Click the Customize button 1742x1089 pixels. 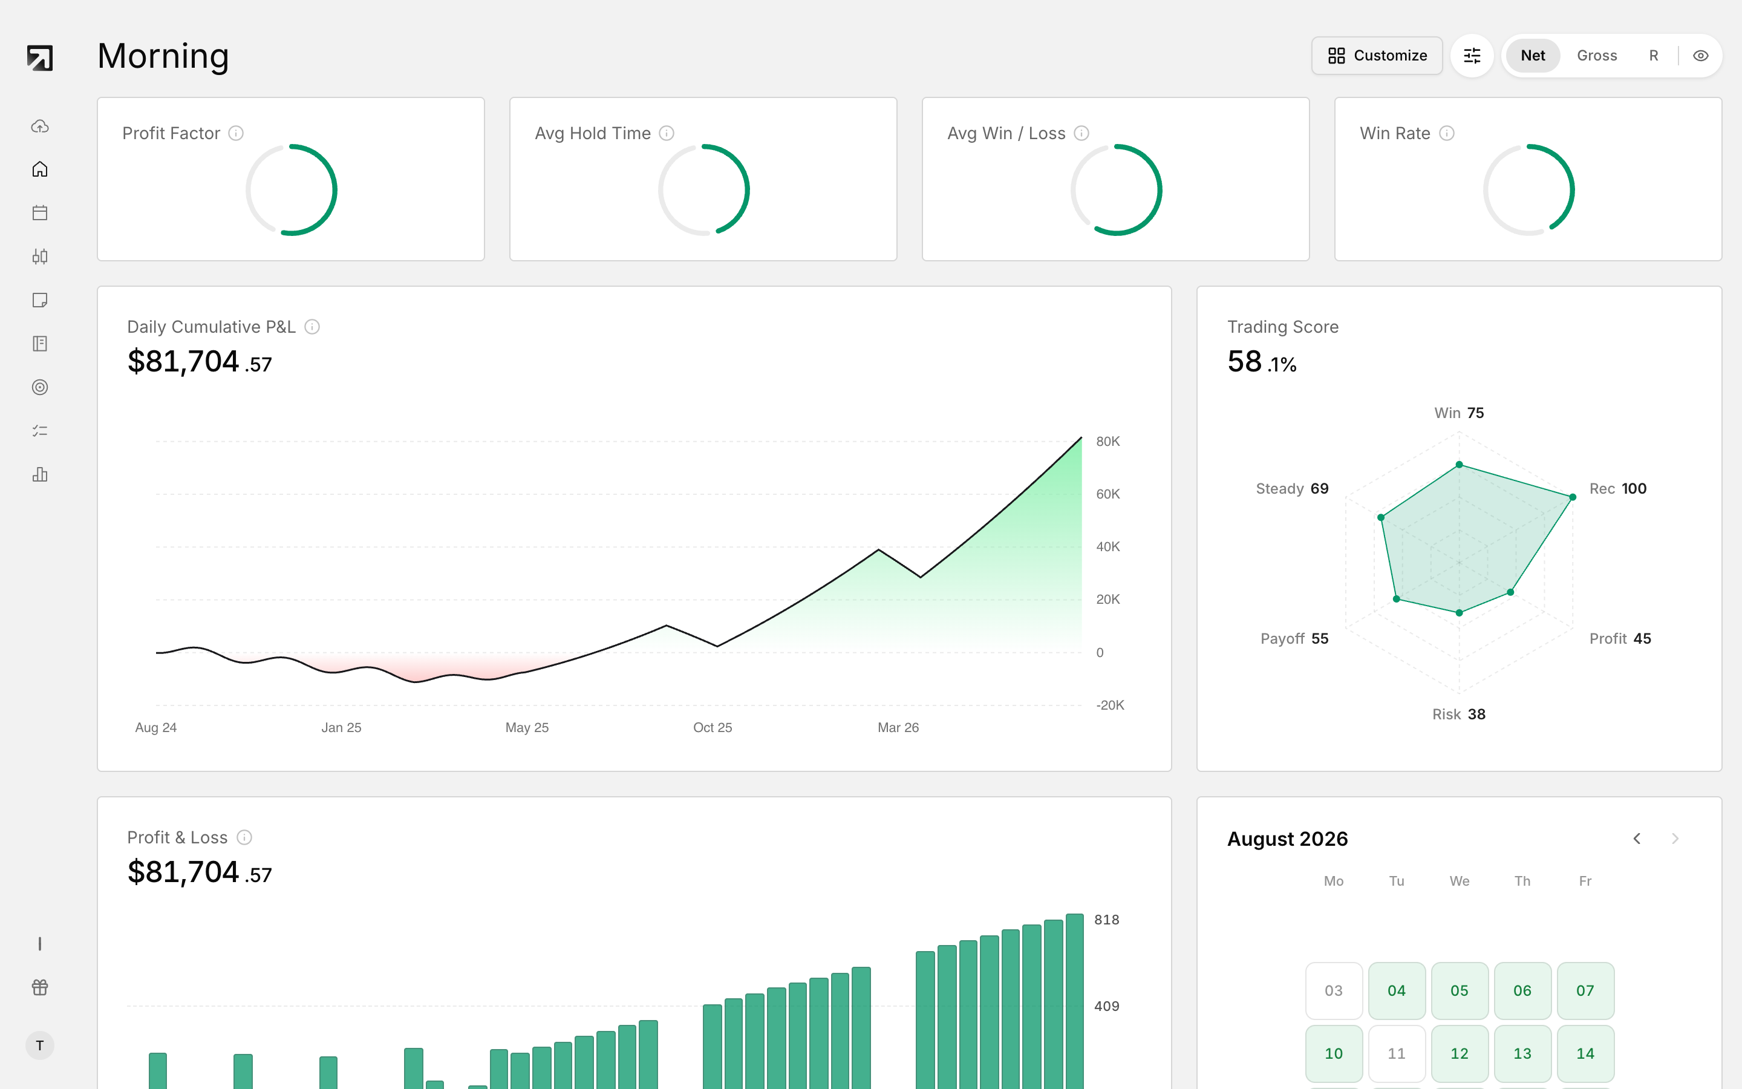pos(1376,56)
